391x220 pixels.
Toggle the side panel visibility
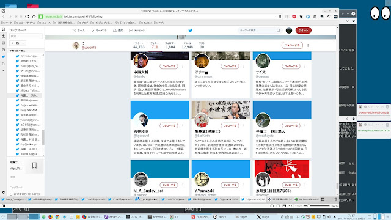[3, 206]
